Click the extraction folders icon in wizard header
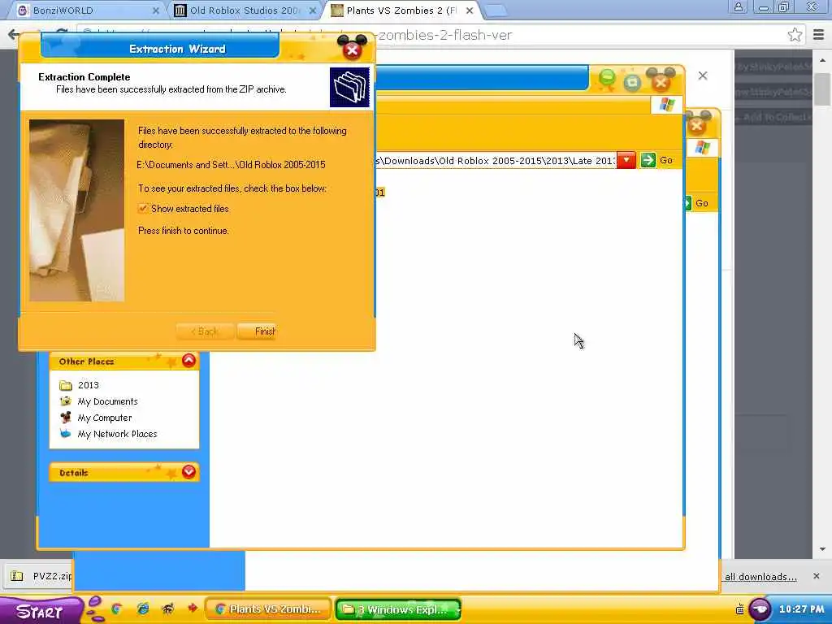This screenshot has width=832, height=624. click(349, 87)
